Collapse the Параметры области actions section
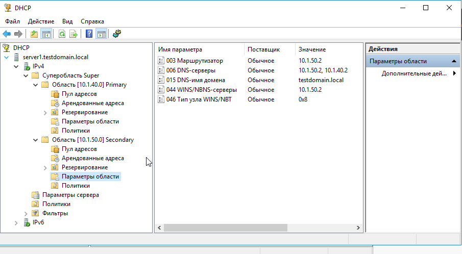The image size is (462, 254). 452,61
